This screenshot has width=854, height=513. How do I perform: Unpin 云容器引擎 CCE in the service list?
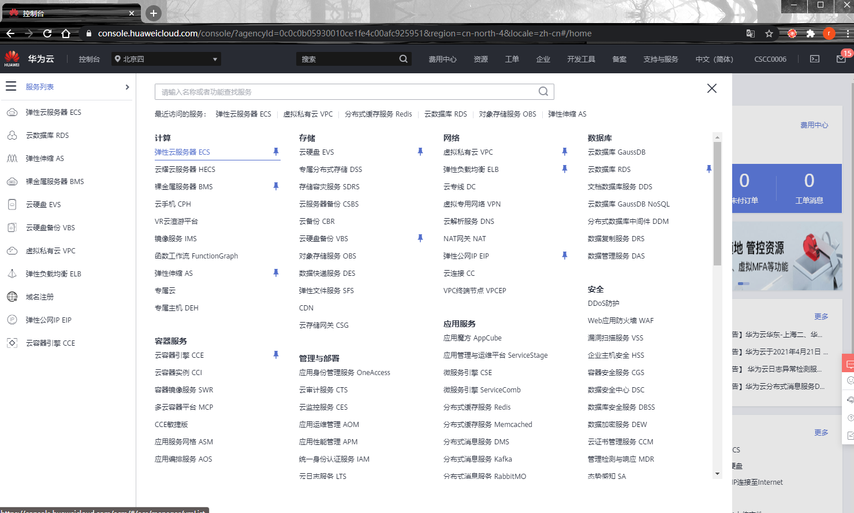276,355
